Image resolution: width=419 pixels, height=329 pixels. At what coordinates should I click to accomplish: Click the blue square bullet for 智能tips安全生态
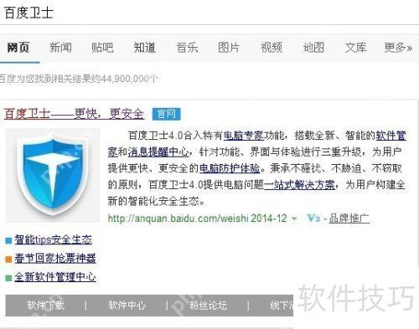(x=8, y=240)
